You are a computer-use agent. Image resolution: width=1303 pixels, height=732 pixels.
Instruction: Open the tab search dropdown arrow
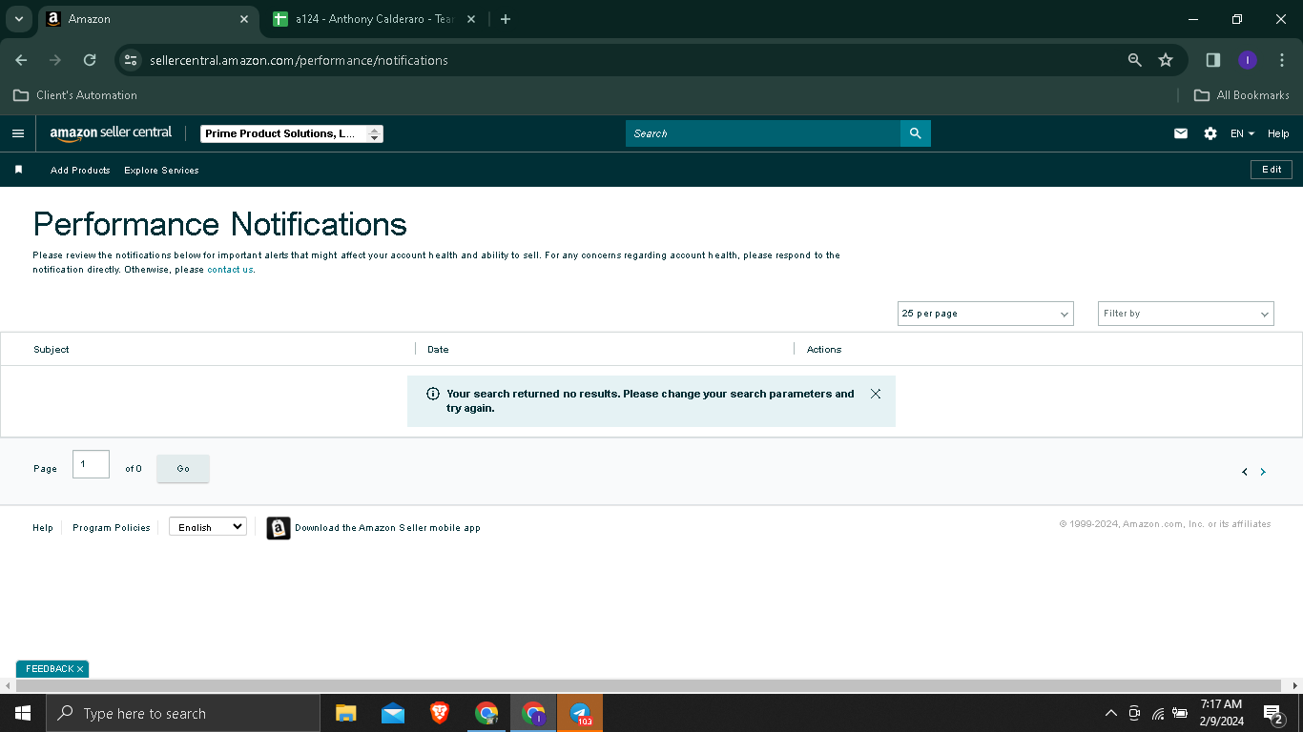18,19
